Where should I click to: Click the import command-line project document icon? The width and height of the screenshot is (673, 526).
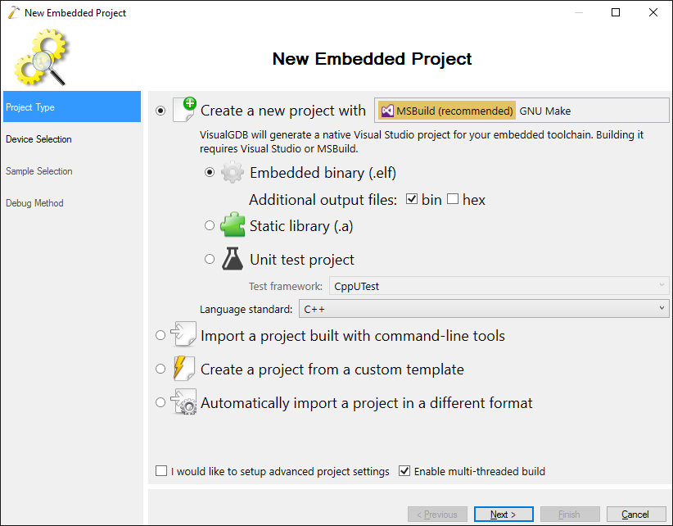pos(183,334)
